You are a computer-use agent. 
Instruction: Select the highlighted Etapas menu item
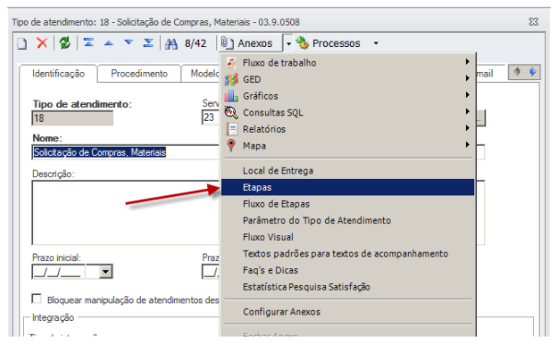[x=348, y=187]
